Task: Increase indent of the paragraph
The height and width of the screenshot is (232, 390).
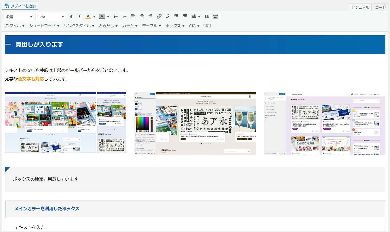Action: point(185,17)
